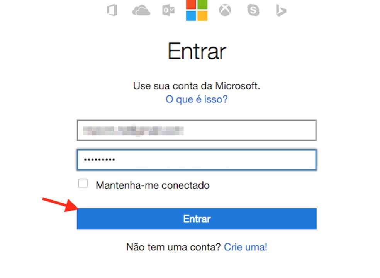
Task: Click the blue square of Microsoft logo
Action: 191,15
